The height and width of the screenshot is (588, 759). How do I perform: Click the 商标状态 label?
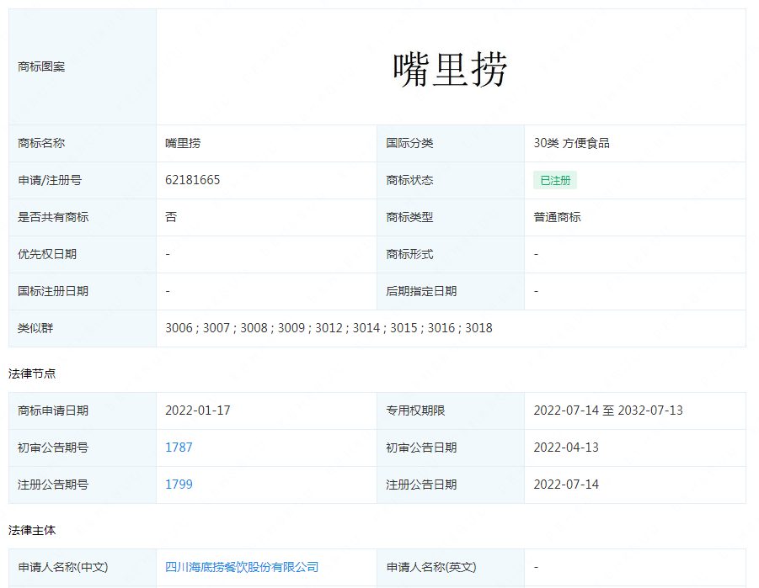click(409, 180)
